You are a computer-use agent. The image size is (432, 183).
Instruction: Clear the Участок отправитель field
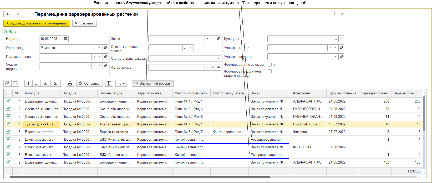coord(100,65)
